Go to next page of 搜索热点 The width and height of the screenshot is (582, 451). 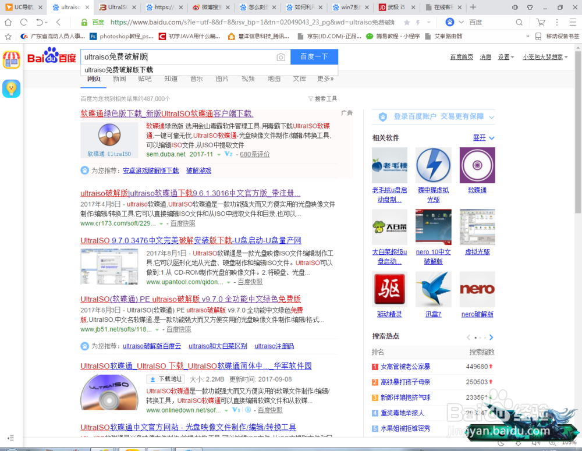(491, 337)
